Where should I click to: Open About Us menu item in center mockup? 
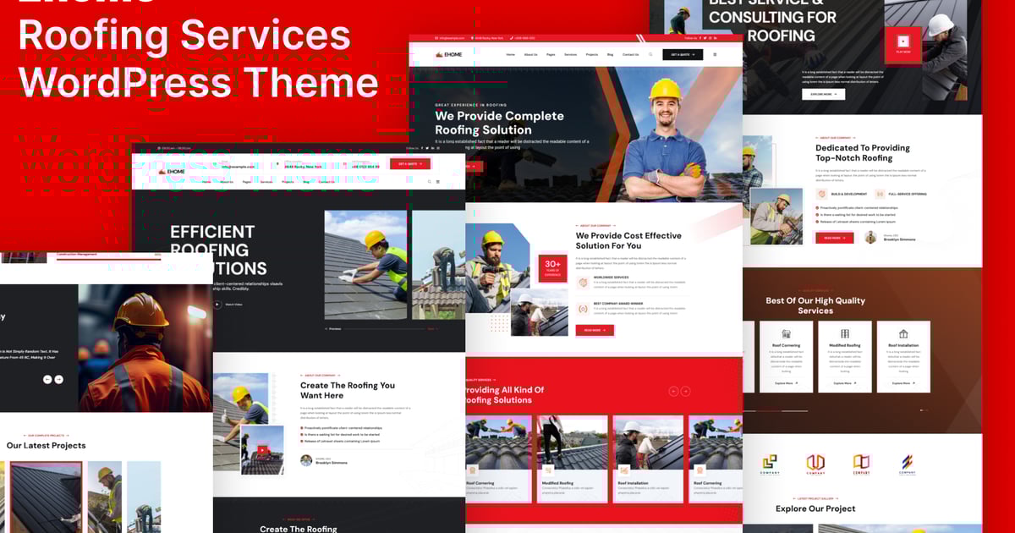pyautogui.click(x=530, y=54)
